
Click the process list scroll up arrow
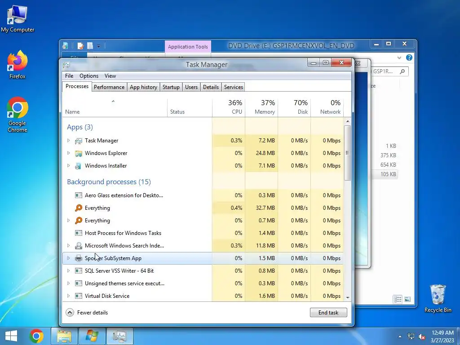point(348,121)
